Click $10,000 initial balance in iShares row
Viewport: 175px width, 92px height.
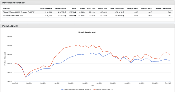[48, 16]
